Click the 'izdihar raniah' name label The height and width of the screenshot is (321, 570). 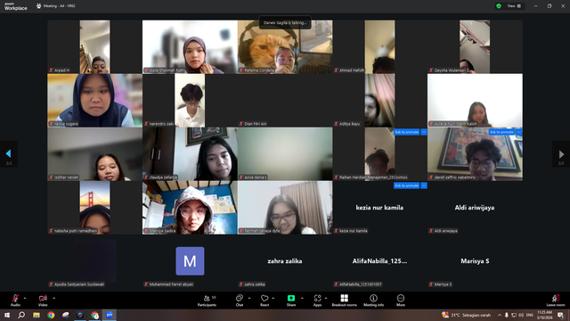tap(67, 177)
